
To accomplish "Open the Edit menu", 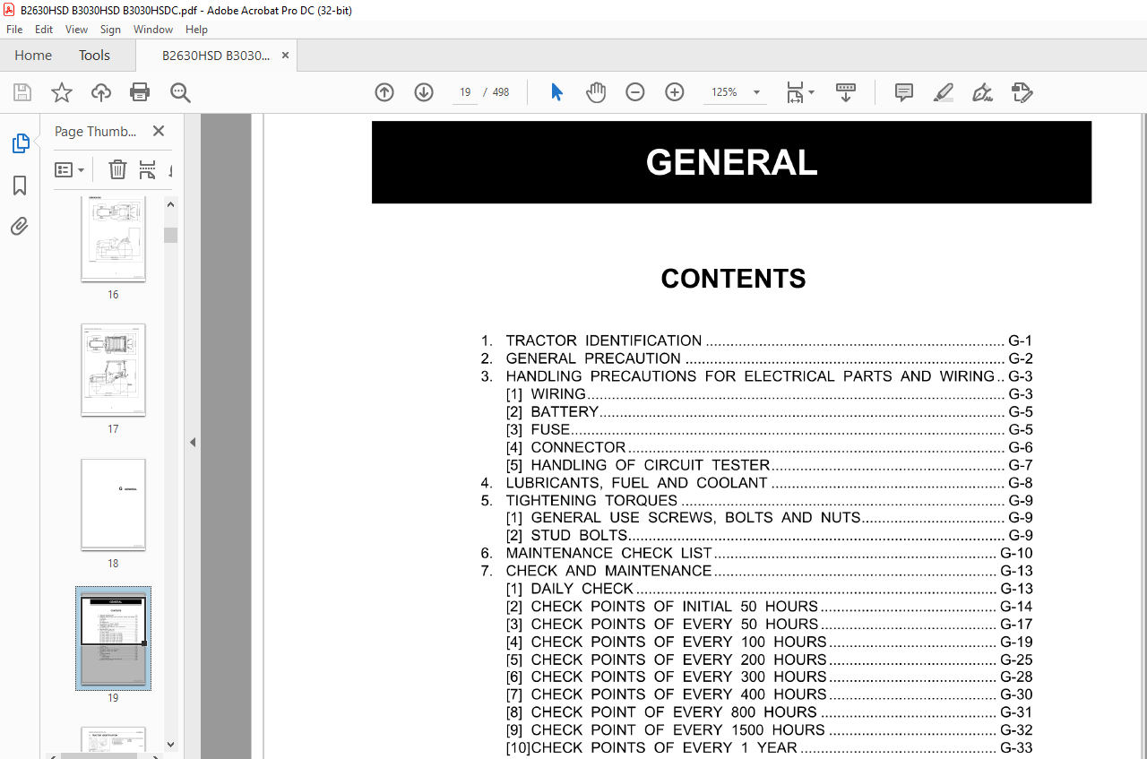I will point(44,30).
